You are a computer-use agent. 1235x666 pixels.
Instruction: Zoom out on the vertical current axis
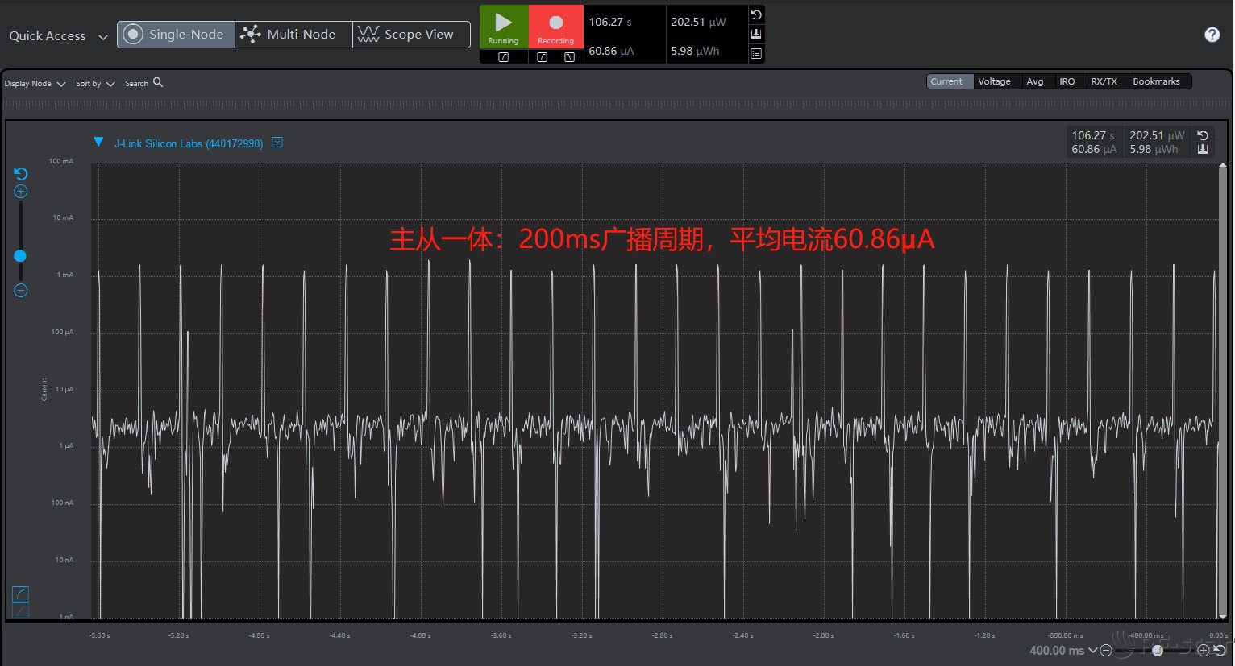pos(21,291)
